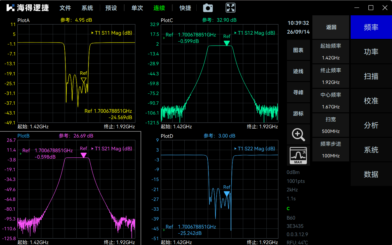
Task: Click the 参考: 26.69 dB reference value
Action: [76, 136]
